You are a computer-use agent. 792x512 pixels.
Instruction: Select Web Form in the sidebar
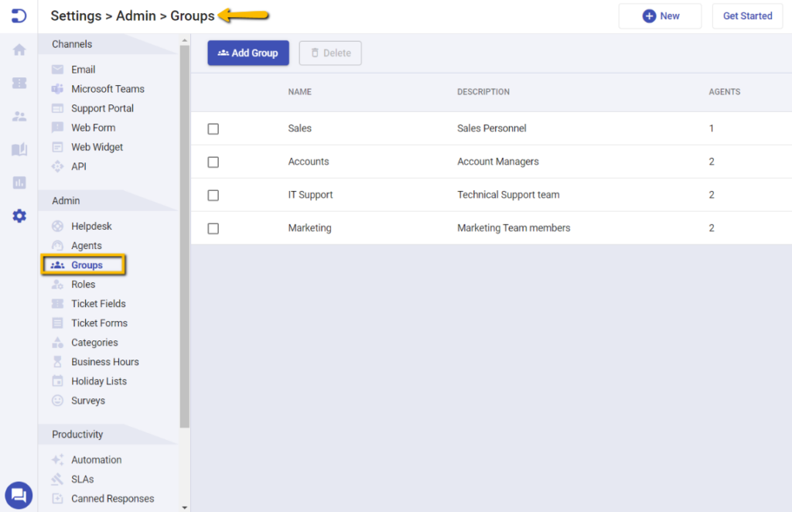coord(94,128)
